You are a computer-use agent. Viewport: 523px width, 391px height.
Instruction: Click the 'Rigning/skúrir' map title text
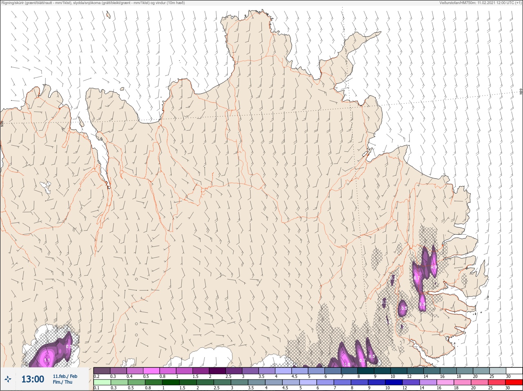pyautogui.click(x=92, y=3)
